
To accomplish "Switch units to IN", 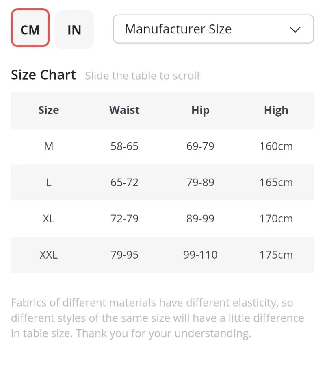I will (74, 29).
